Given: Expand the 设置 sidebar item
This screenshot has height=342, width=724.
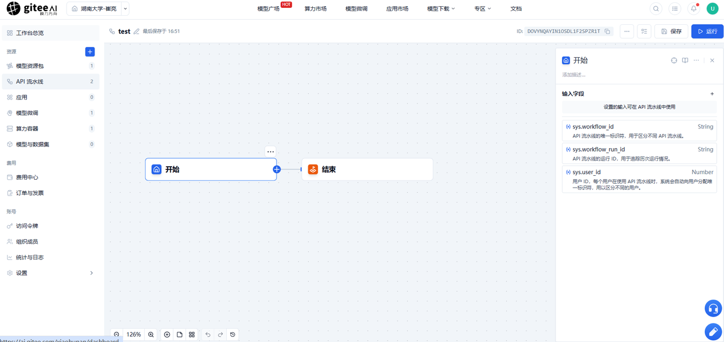Looking at the screenshot, I should click(50, 273).
